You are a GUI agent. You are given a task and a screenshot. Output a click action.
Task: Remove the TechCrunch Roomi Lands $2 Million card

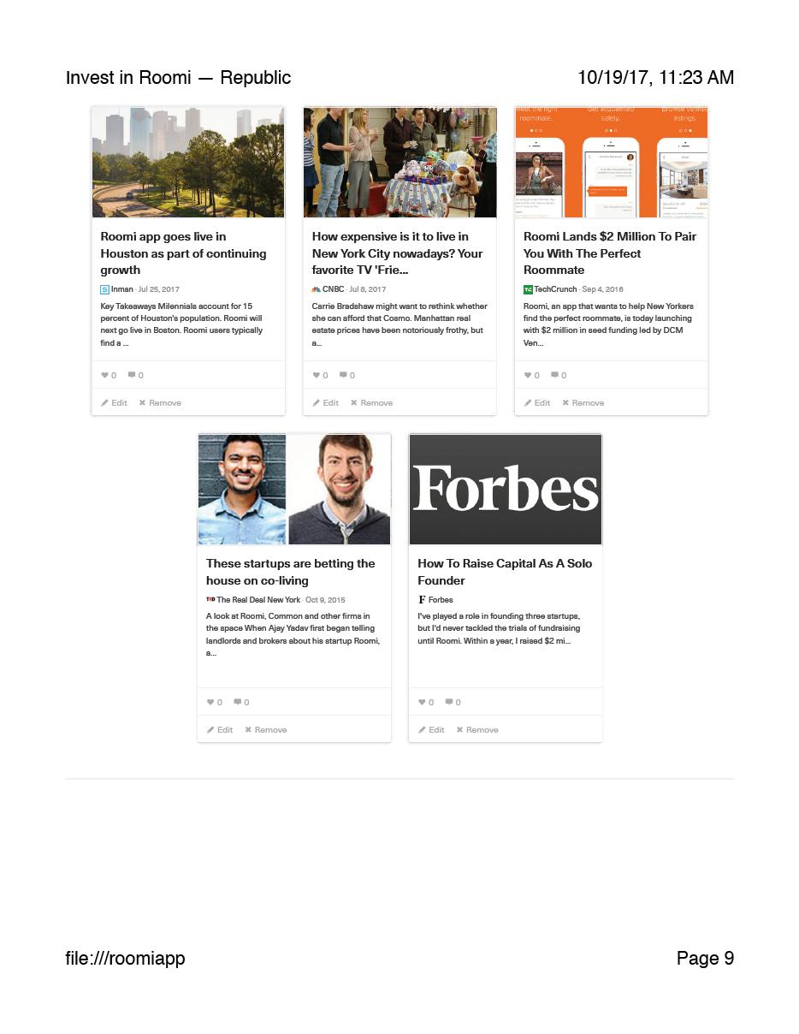coord(583,402)
